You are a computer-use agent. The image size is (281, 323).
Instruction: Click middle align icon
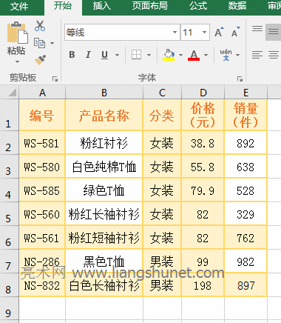pos(274,32)
